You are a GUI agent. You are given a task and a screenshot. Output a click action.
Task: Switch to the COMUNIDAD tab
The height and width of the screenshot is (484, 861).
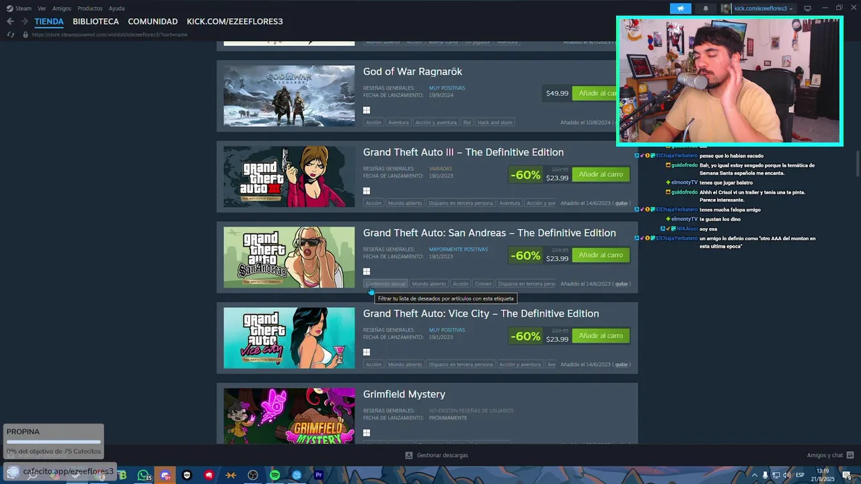153,22
